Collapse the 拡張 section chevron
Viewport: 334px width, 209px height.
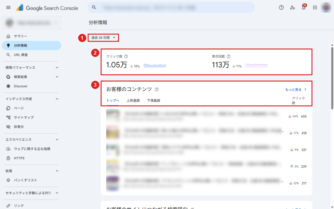click(x=57, y=171)
